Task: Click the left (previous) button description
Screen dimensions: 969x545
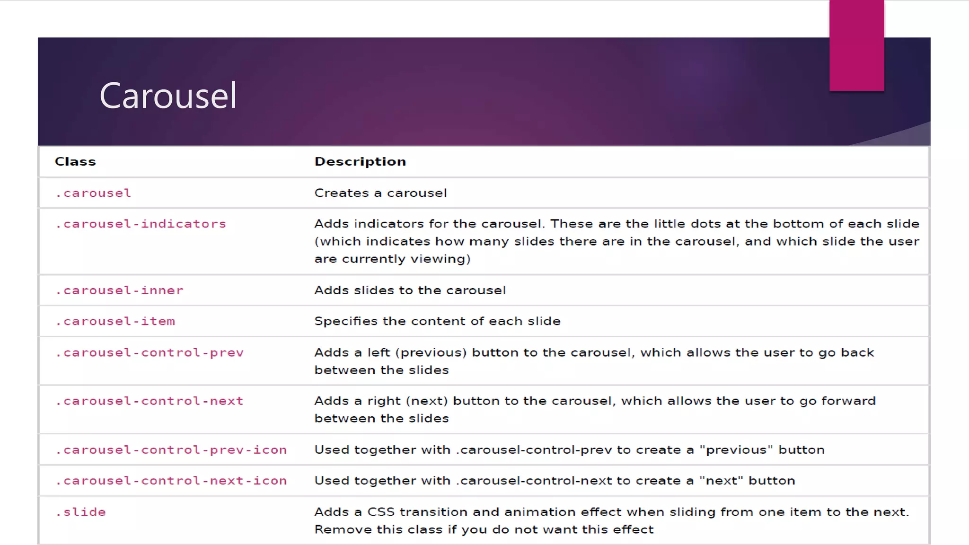Action: (594, 361)
